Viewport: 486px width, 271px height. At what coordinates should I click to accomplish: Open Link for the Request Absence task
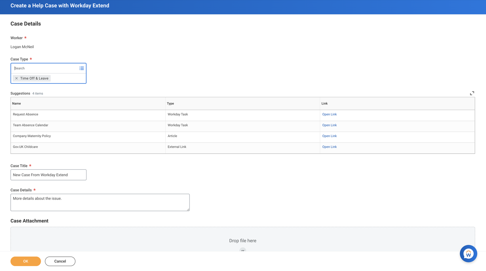click(329, 114)
